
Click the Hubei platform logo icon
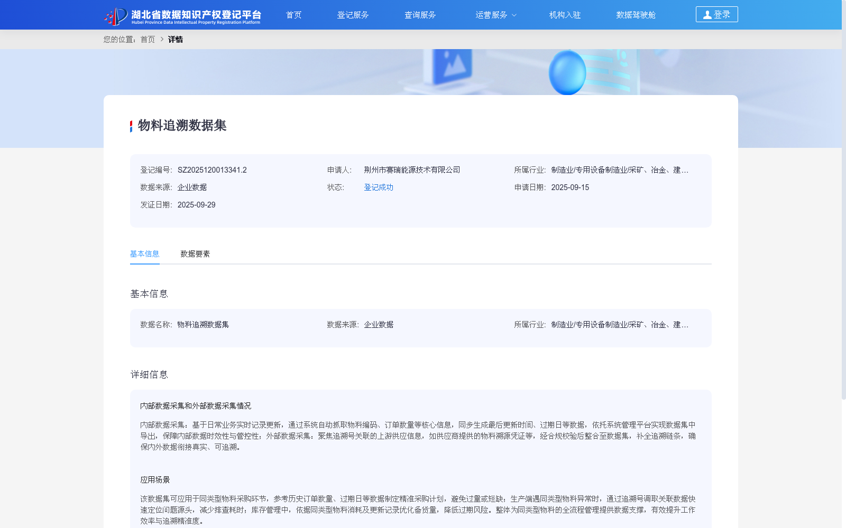coord(116,16)
